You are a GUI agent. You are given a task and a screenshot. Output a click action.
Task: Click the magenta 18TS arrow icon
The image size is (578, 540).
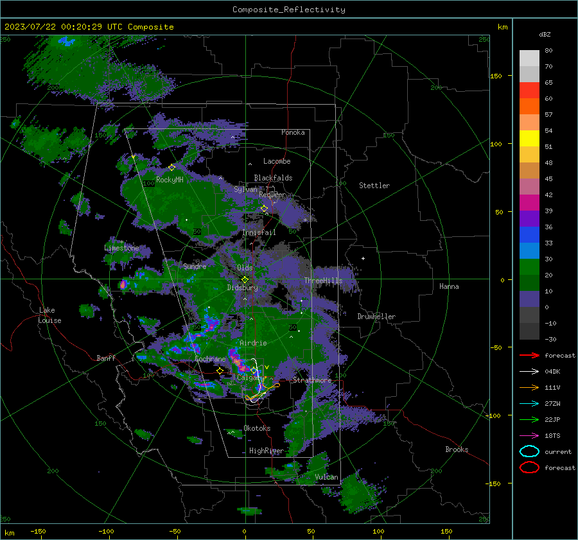click(529, 436)
